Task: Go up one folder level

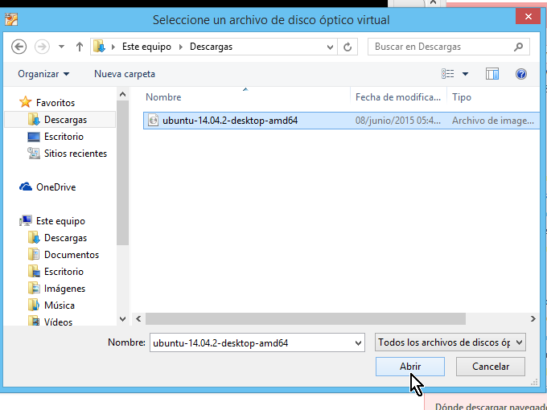Action: pos(80,47)
